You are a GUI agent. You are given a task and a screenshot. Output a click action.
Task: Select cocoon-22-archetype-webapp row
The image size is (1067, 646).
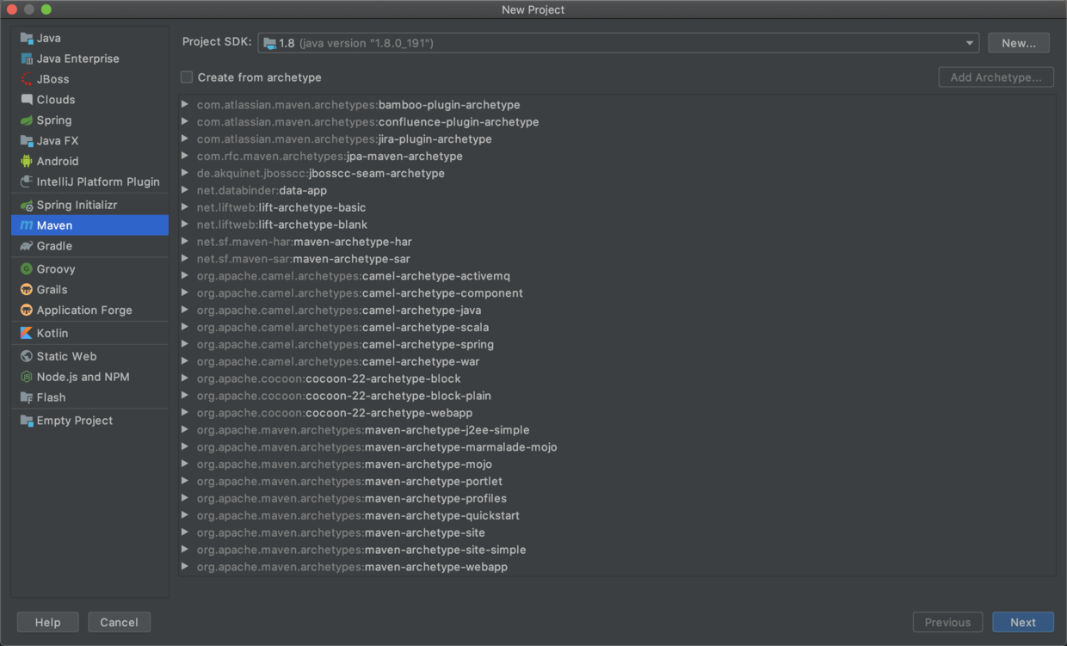coord(617,413)
